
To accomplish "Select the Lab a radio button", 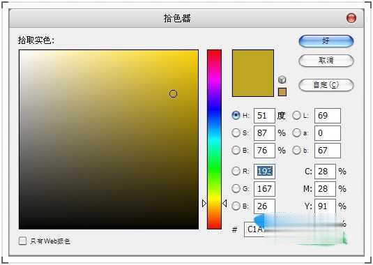I will 296,132.
